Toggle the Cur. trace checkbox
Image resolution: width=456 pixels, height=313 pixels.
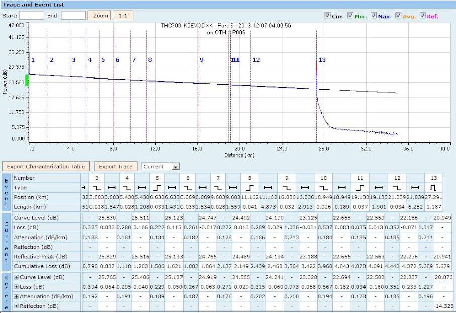tap(327, 16)
